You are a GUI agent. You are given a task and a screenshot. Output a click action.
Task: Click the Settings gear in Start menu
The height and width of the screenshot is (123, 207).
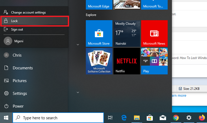[x=6, y=93]
